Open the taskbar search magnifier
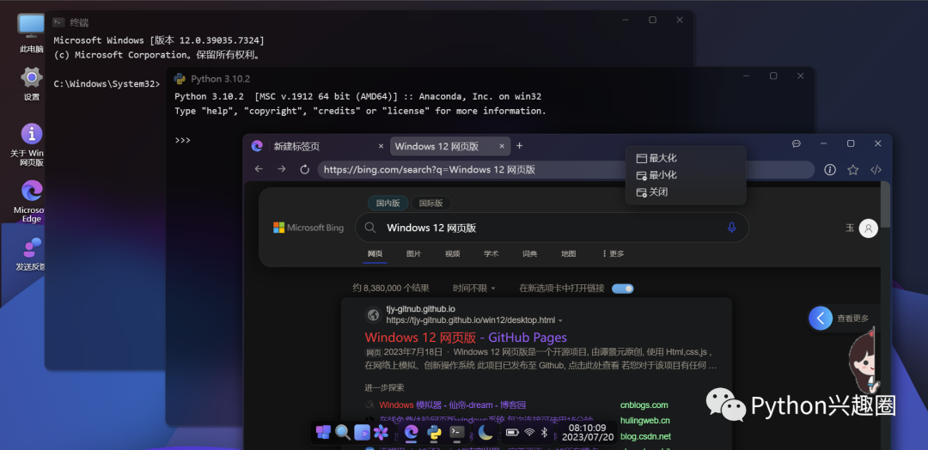Image resolution: width=928 pixels, height=450 pixels. click(x=343, y=432)
